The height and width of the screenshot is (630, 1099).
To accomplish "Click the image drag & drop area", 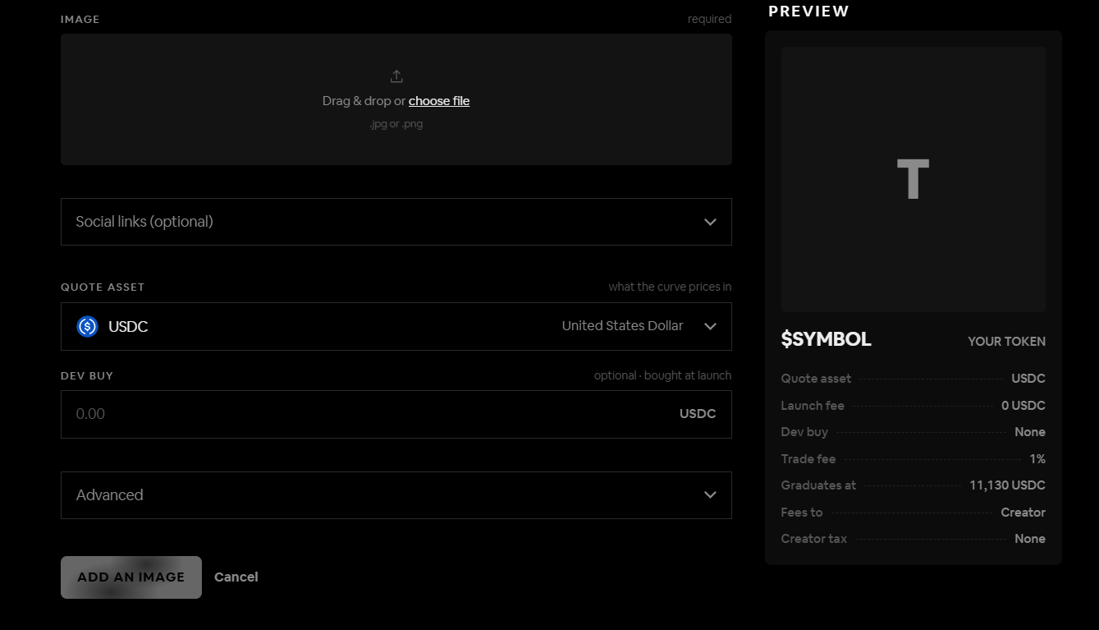I will 396,99.
